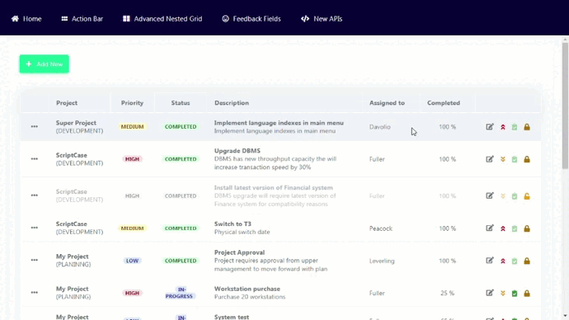Screen dimensions: 569x320
Task: Mark Workstation purchase complete via clipboard icon
Action: pyautogui.click(x=515, y=293)
